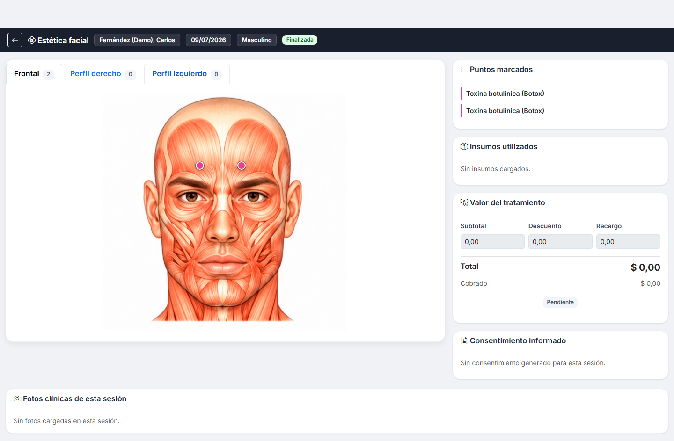Viewport: 674px width, 441px height.
Task: Click the Estética facial title text
Action: (x=63, y=40)
